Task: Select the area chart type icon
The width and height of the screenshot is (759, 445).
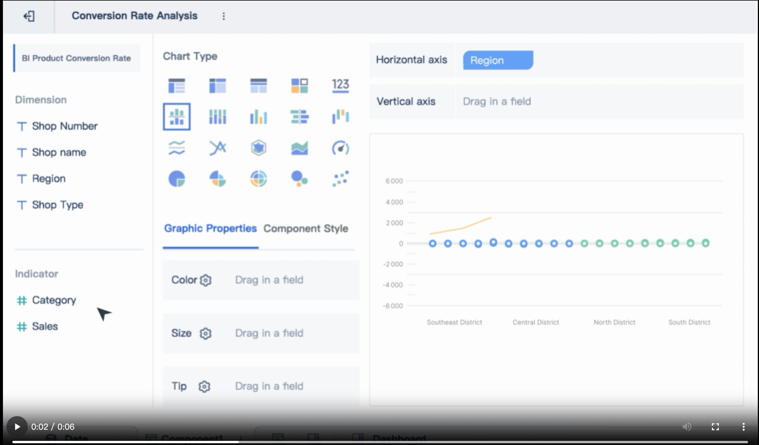Action: [x=299, y=148]
